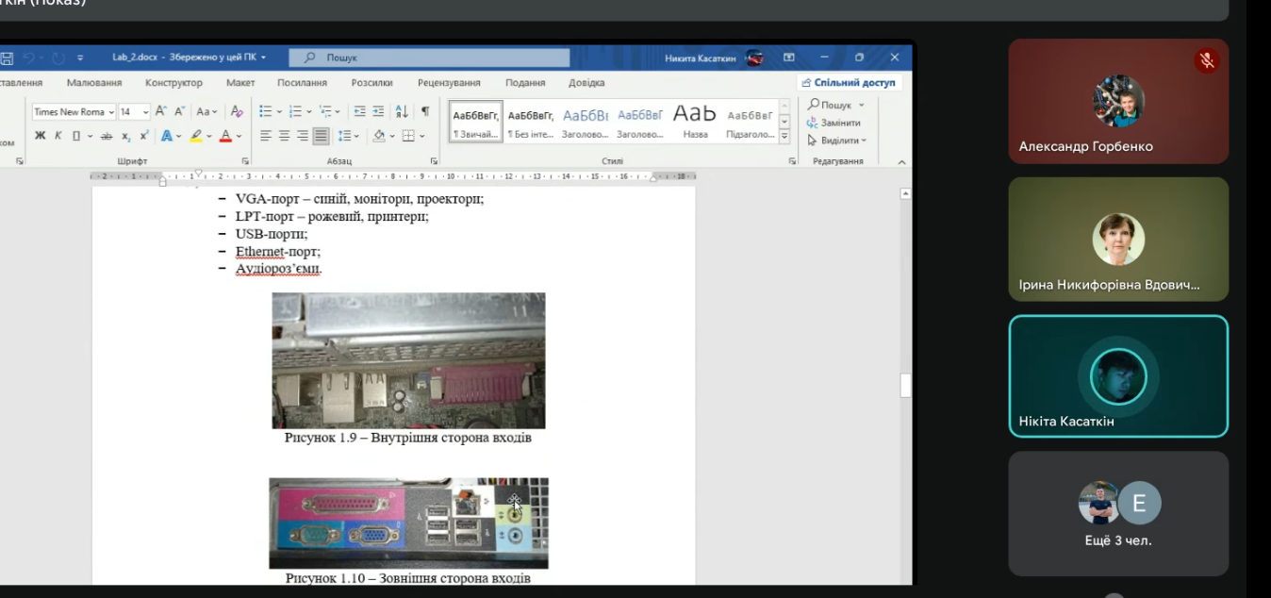
Task: Increase paragraph indent
Action: (x=378, y=111)
